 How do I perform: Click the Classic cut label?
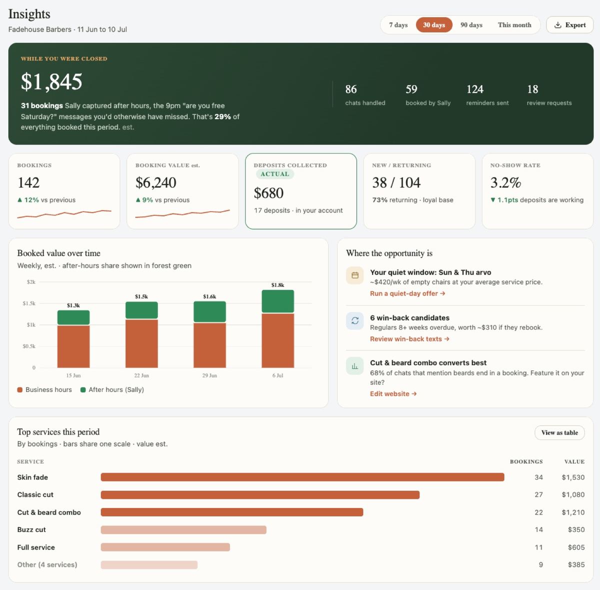tap(35, 495)
